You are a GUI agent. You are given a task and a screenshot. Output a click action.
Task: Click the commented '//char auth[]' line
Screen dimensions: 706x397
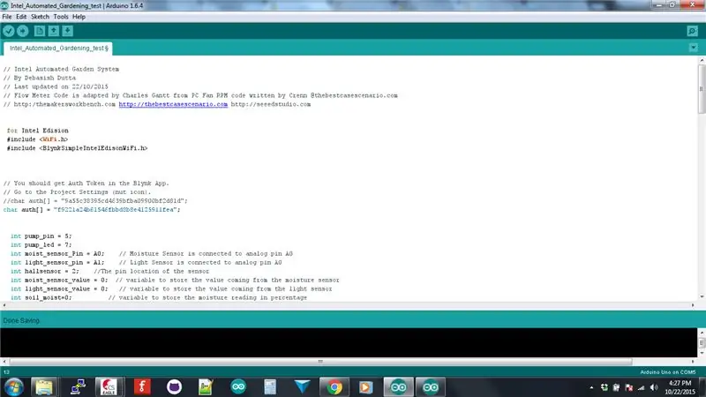pos(95,201)
